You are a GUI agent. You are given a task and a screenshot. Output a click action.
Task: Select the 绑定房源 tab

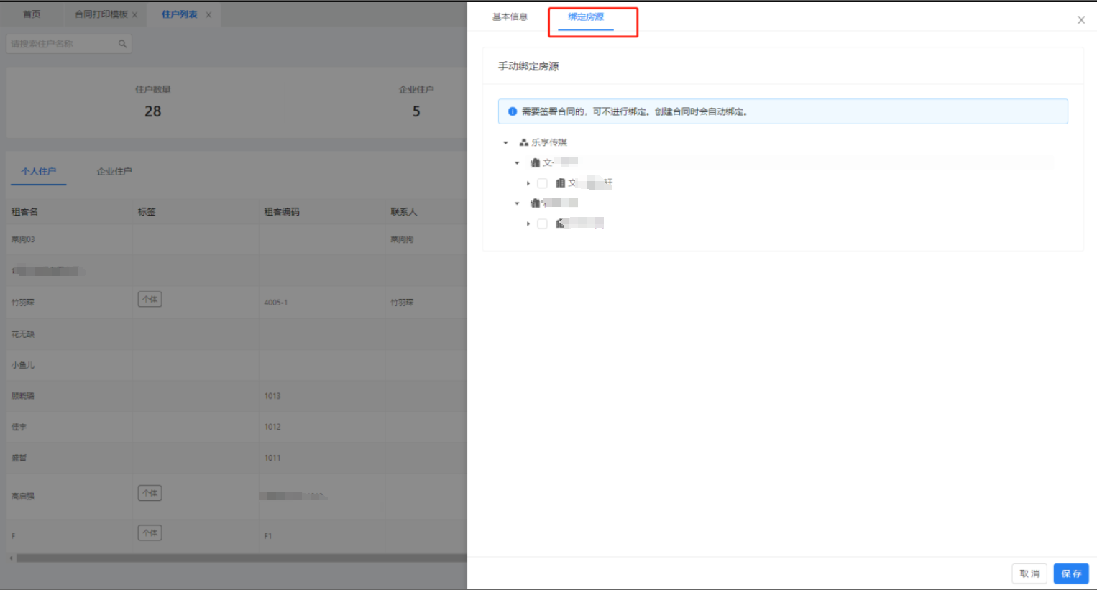pyautogui.click(x=586, y=17)
